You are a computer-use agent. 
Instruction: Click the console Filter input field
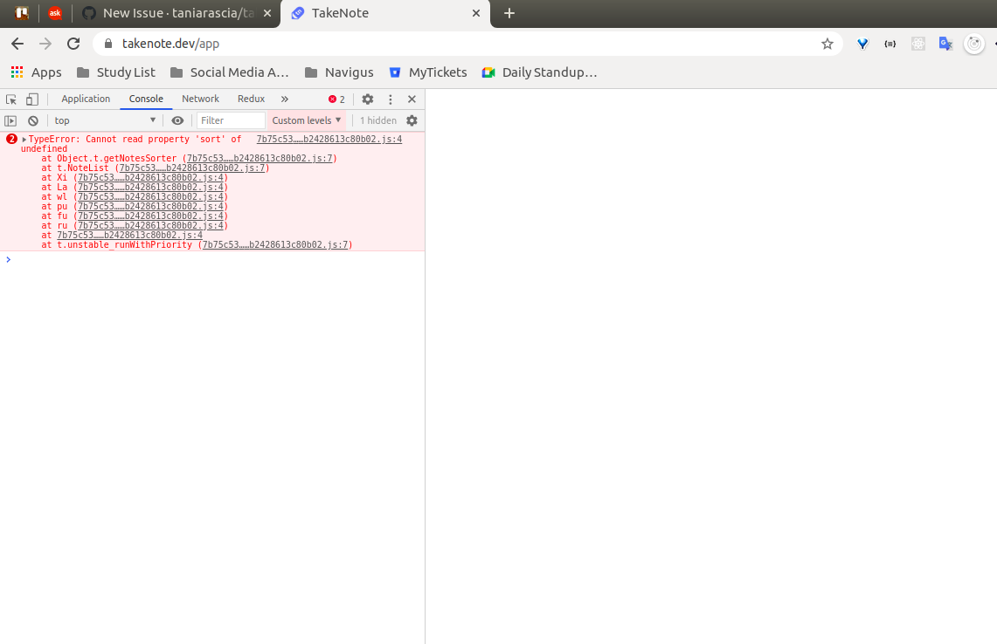click(230, 120)
